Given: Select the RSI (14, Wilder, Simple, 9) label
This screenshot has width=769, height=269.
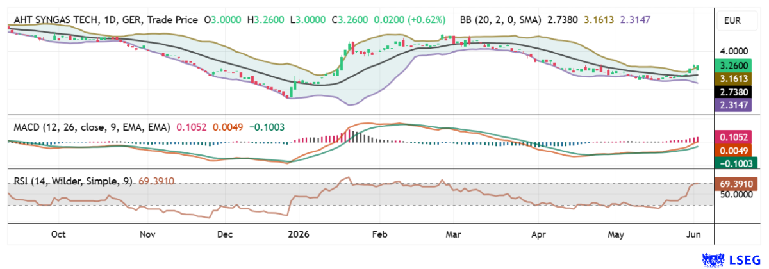Looking at the screenshot, I should coord(73,181).
